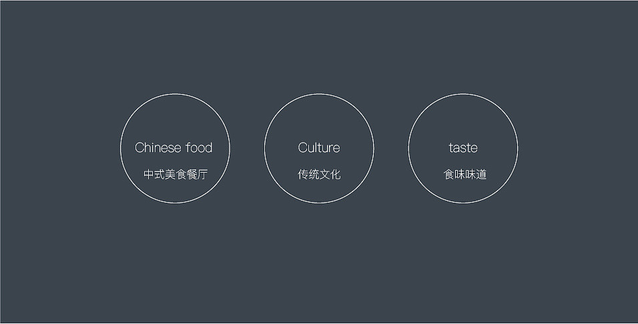Screen dimensions: 638x324
Task: Click the top outline of the Culture circle
Action: [319, 94]
